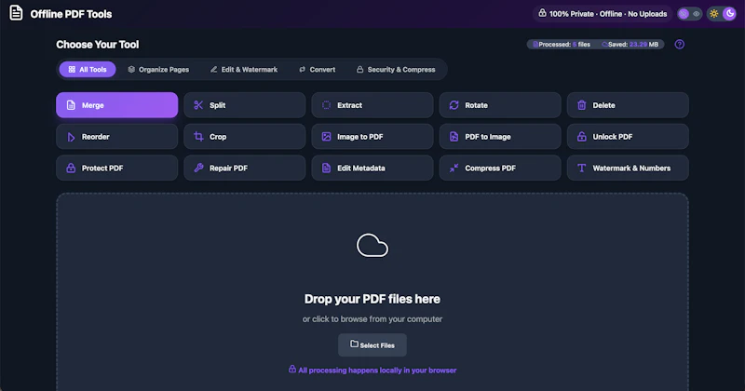The image size is (745, 391).
Task: Pick the Watermark & Numbers T icon
Action: coord(581,169)
